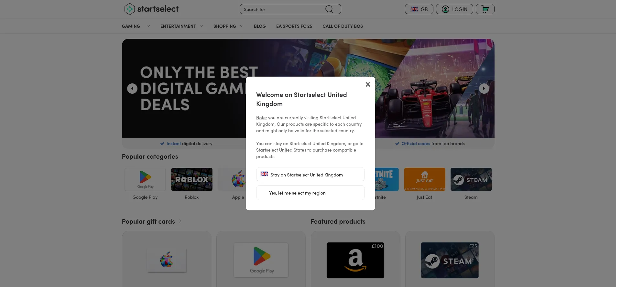Open the ENTERTAINMENT menu

point(178,26)
